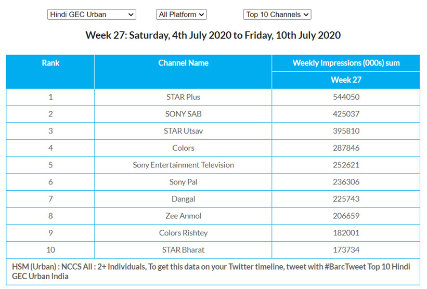Open the Top 10 Channels dropdown
427x289 pixels.
[277, 15]
